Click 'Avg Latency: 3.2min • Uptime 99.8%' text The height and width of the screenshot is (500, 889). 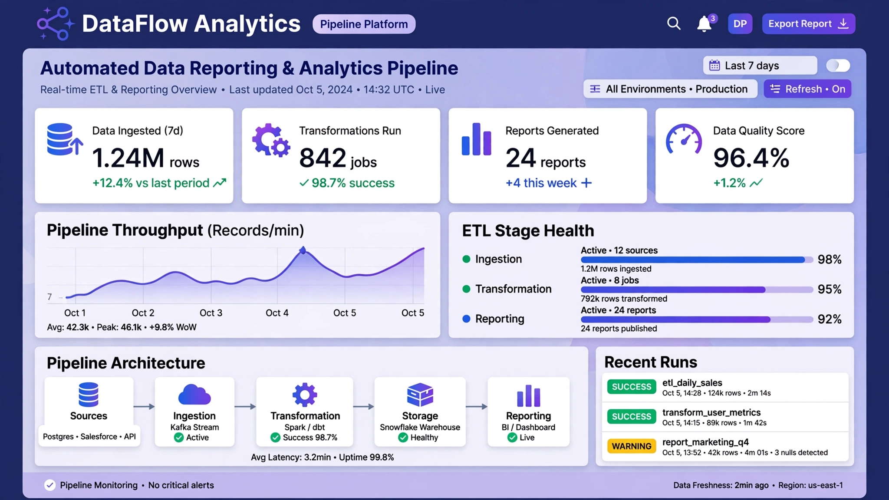click(x=323, y=457)
